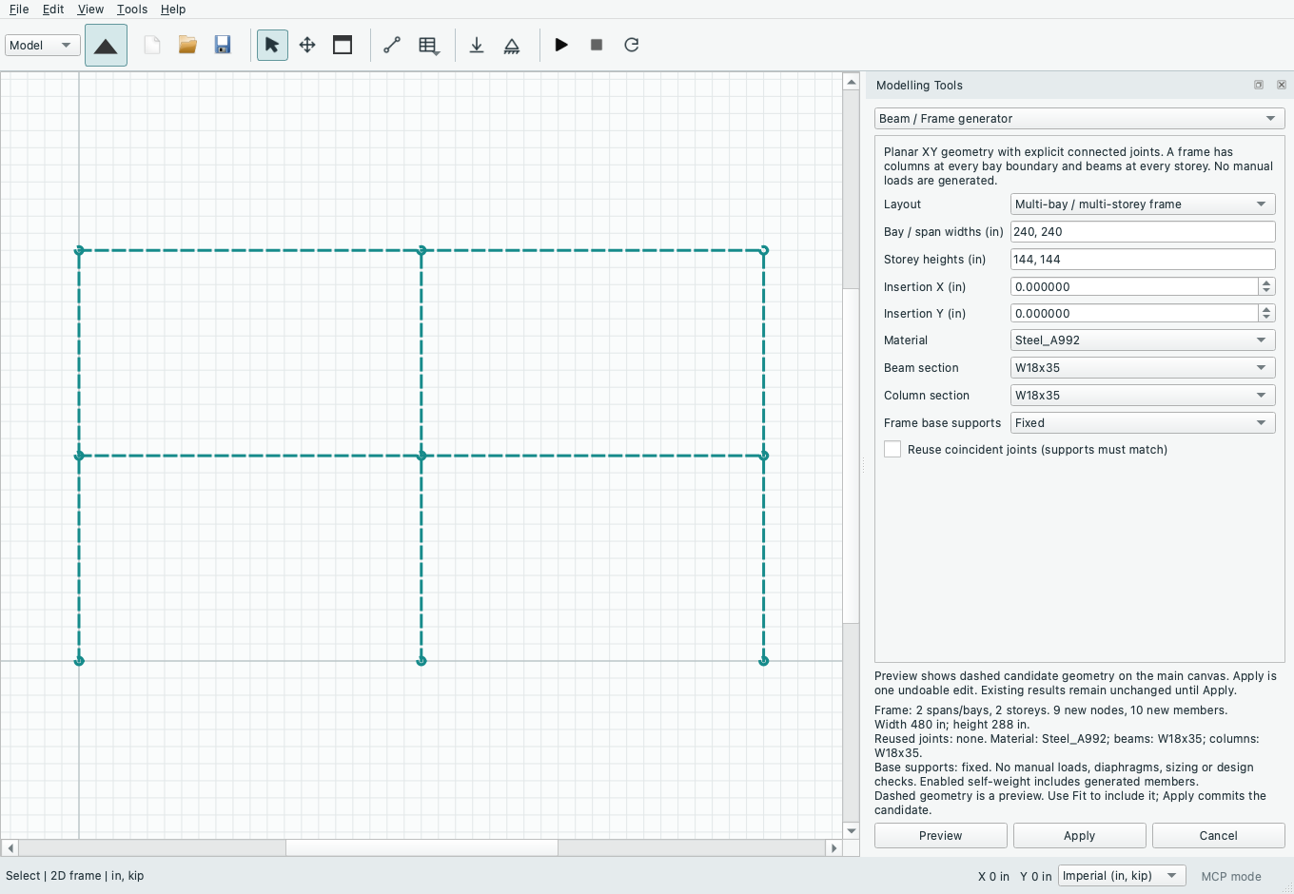
Task: Click the Cancel button
Action: click(x=1219, y=836)
